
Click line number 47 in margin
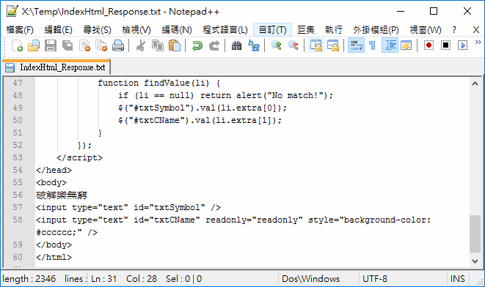coord(18,83)
